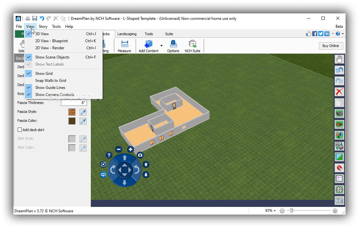Switch to the Suite tab
The width and height of the screenshot is (359, 228).
[x=169, y=34]
